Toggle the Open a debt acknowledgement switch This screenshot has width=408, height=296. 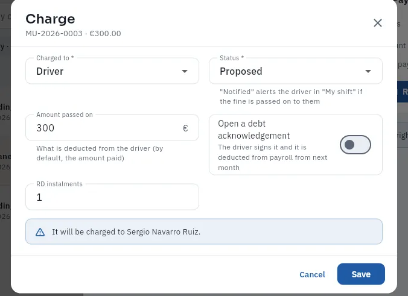(x=355, y=145)
